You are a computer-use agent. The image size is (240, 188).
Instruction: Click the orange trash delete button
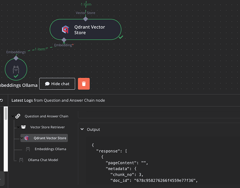click(84, 84)
